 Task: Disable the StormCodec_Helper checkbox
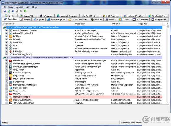coord(7,97)
